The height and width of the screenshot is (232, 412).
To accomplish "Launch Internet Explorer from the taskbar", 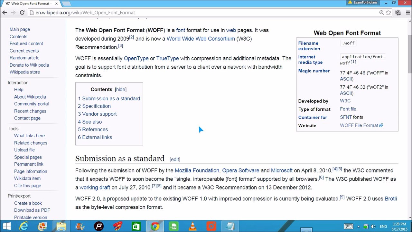I will click(x=24, y=227).
